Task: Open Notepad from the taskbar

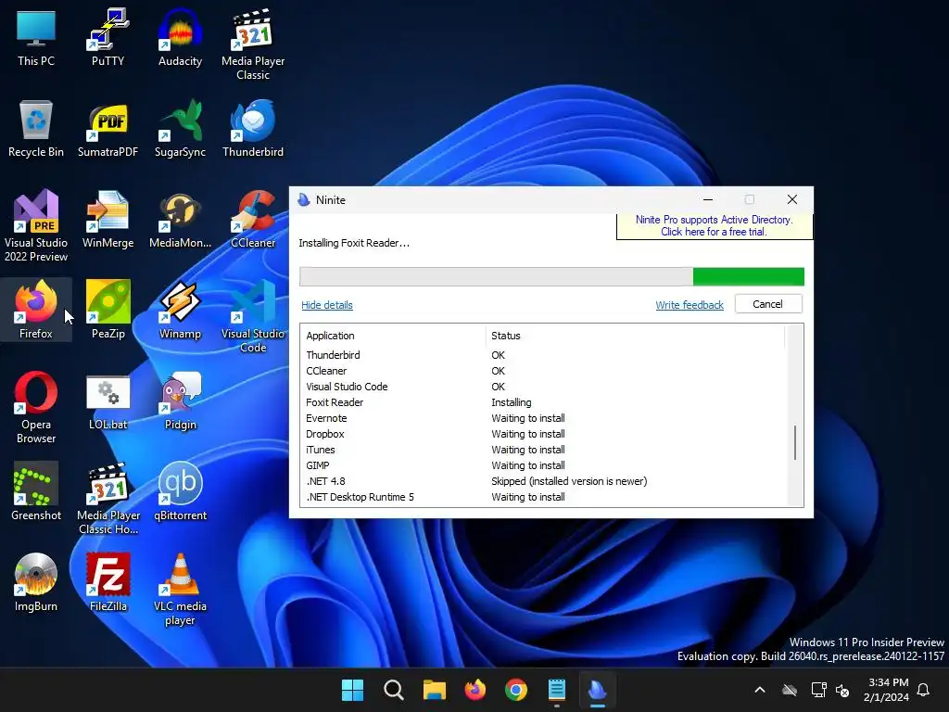Action: [x=557, y=690]
